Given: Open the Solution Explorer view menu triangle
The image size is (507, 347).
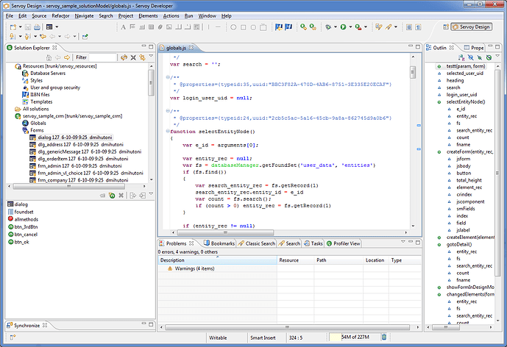Looking at the screenshot, I should pos(151,56).
